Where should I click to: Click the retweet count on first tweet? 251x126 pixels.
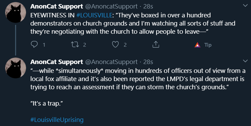point(84,45)
